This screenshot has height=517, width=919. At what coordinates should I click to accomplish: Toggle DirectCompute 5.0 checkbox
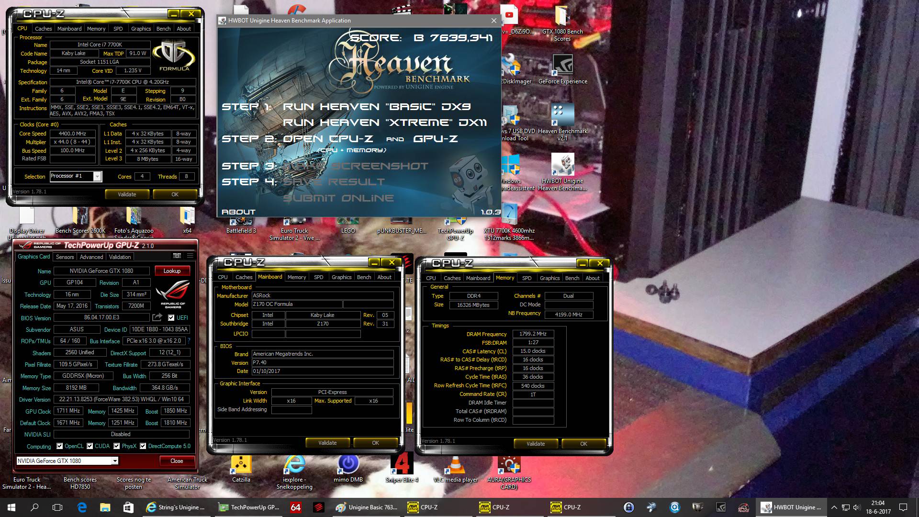click(143, 446)
